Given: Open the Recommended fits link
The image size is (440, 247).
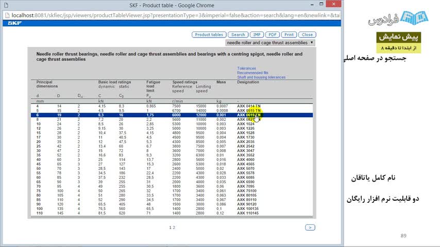Looking at the screenshot, I should point(252,73).
